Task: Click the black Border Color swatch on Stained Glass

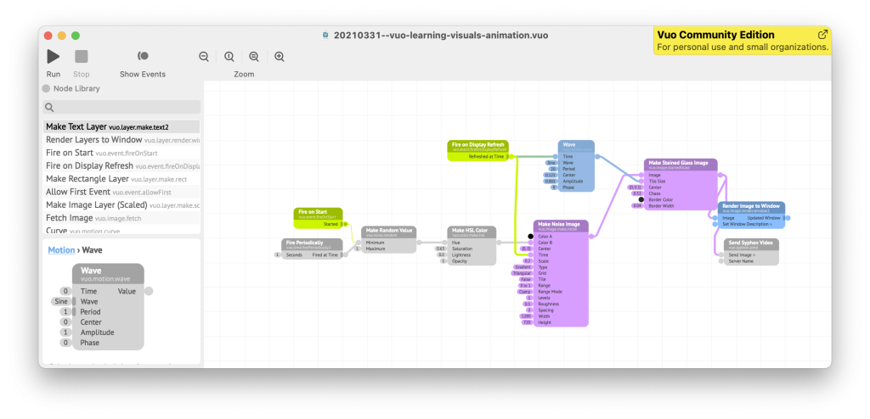Action: click(x=641, y=199)
